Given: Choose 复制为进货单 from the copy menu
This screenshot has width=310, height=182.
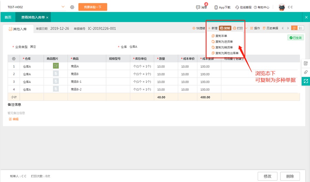Looking at the screenshot, I should (222, 42).
